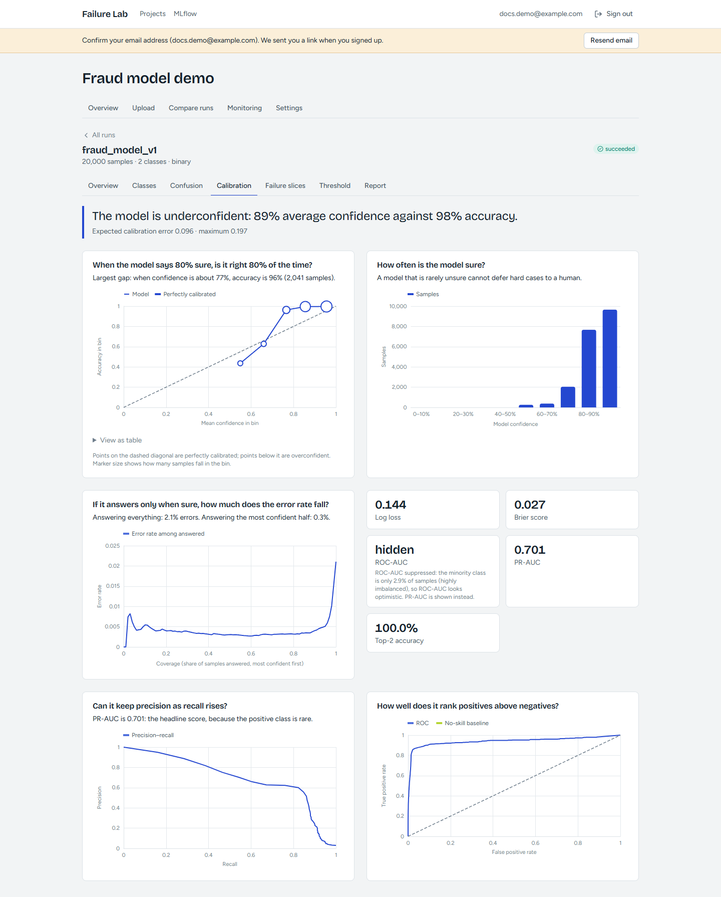
Task: Open project Settings
Action: pos(289,108)
